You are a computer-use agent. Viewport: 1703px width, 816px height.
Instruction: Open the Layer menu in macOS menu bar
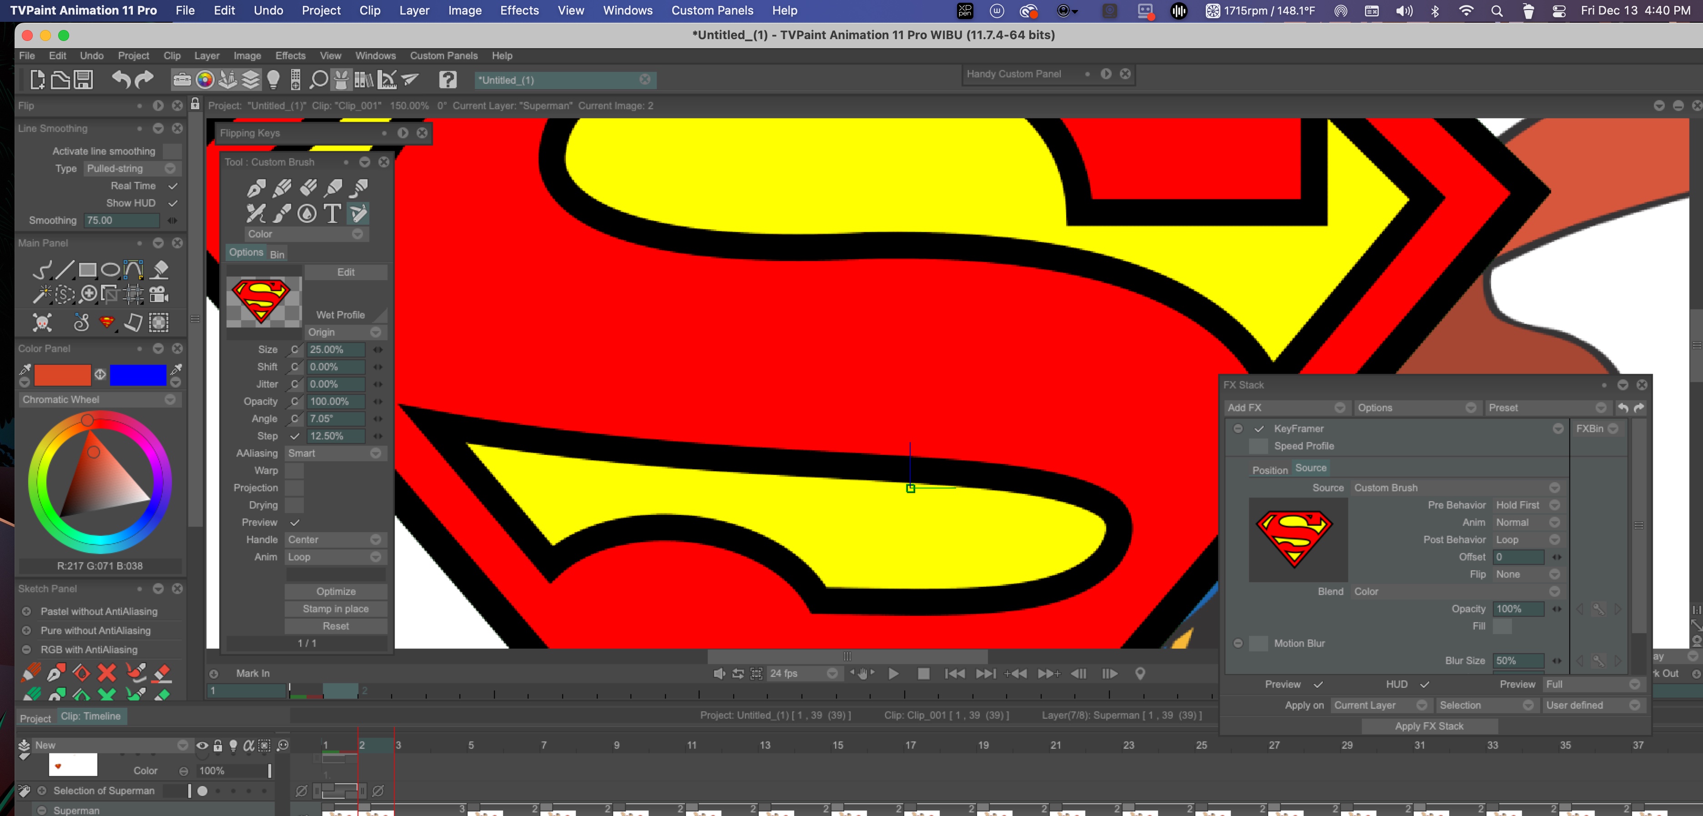[414, 10]
